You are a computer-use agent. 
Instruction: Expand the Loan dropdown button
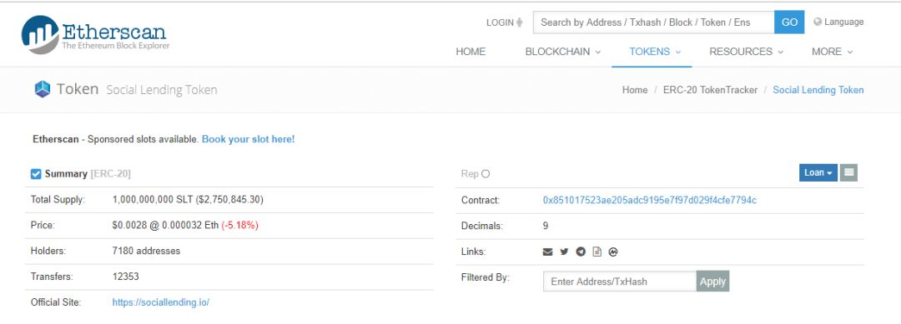[818, 172]
